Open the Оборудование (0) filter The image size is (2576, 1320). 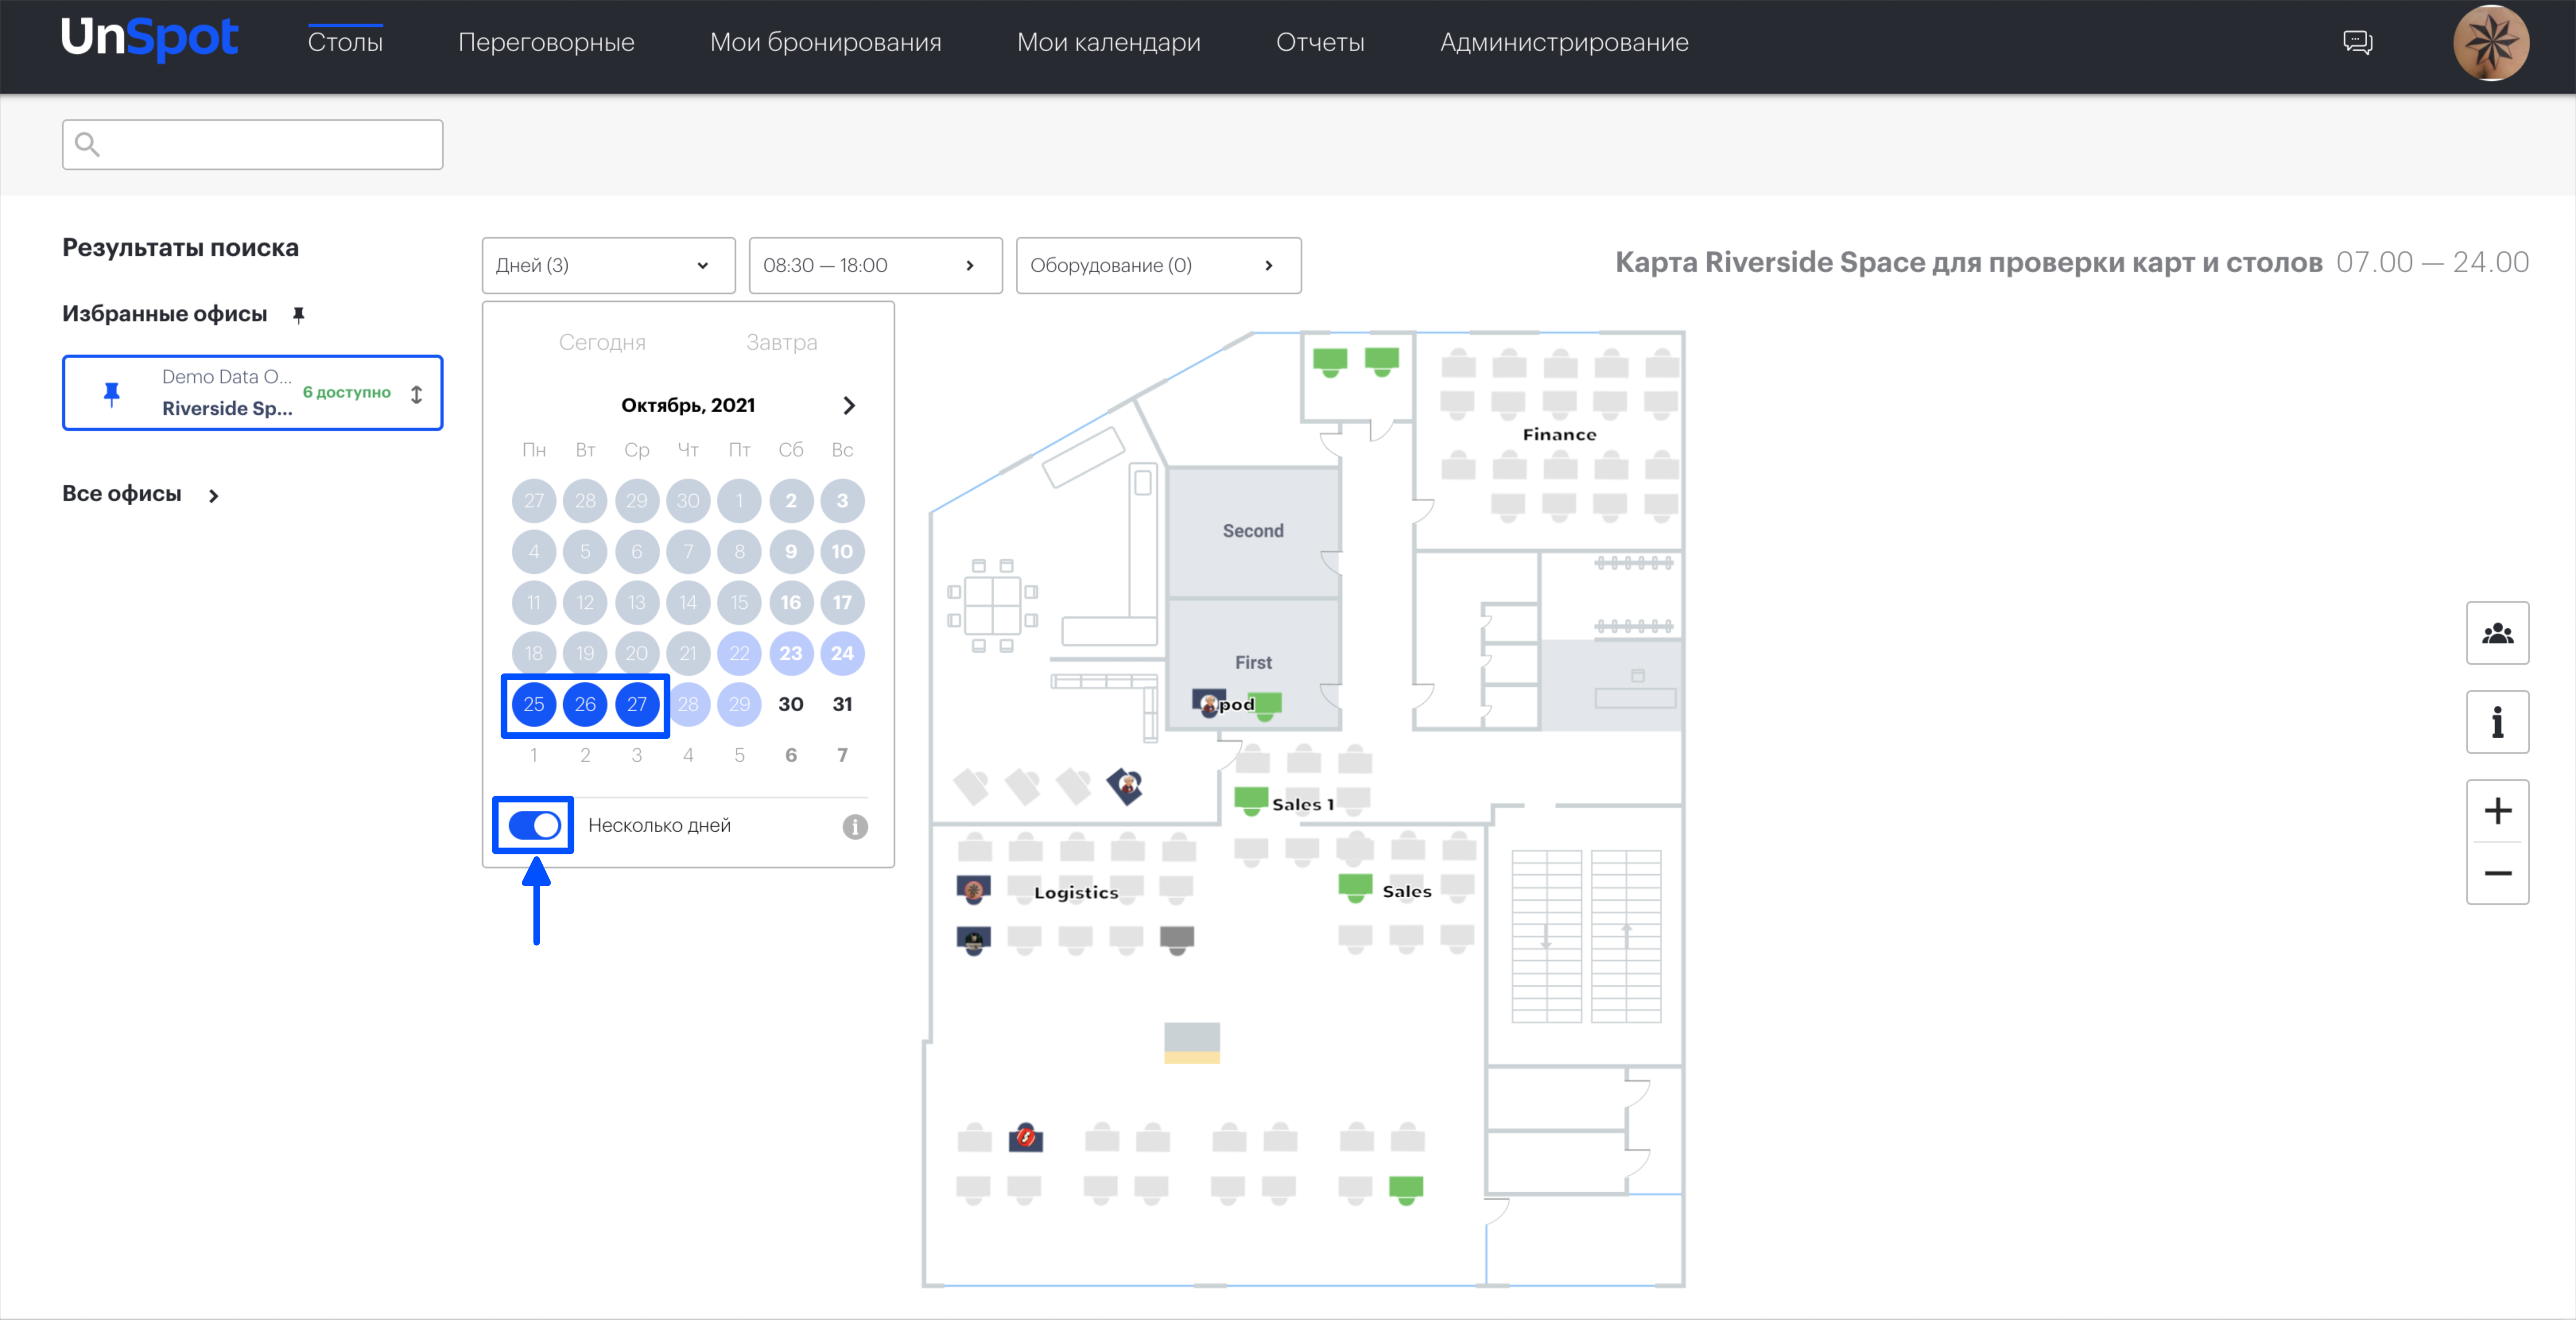pos(1158,266)
